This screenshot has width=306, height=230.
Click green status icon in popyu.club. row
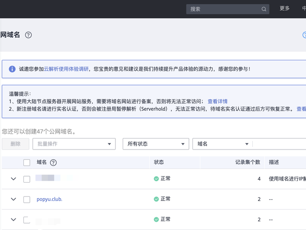[x=156, y=199]
